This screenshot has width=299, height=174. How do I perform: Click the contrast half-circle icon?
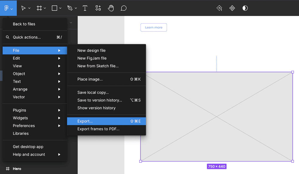click(x=245, y=8)
